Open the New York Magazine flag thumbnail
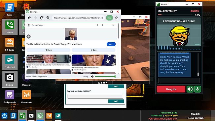 tap(93, 60)
